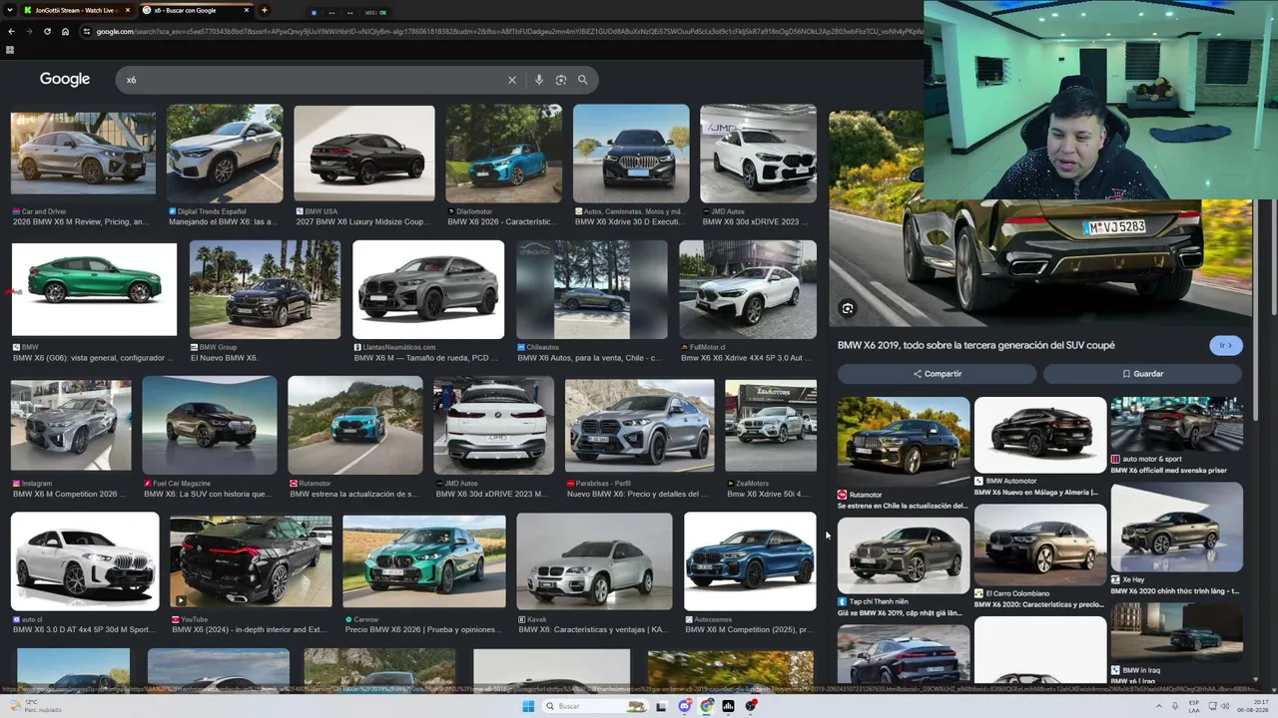Open Google Lens image search in search bar
The height and width of the screenshot is (718, 1278).
point(561,80)
